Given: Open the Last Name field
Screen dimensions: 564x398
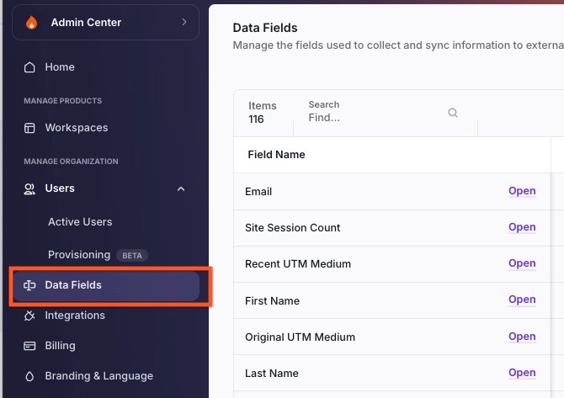Looking at the screenshot, I should pyautogui.click(x=522, y=373).
